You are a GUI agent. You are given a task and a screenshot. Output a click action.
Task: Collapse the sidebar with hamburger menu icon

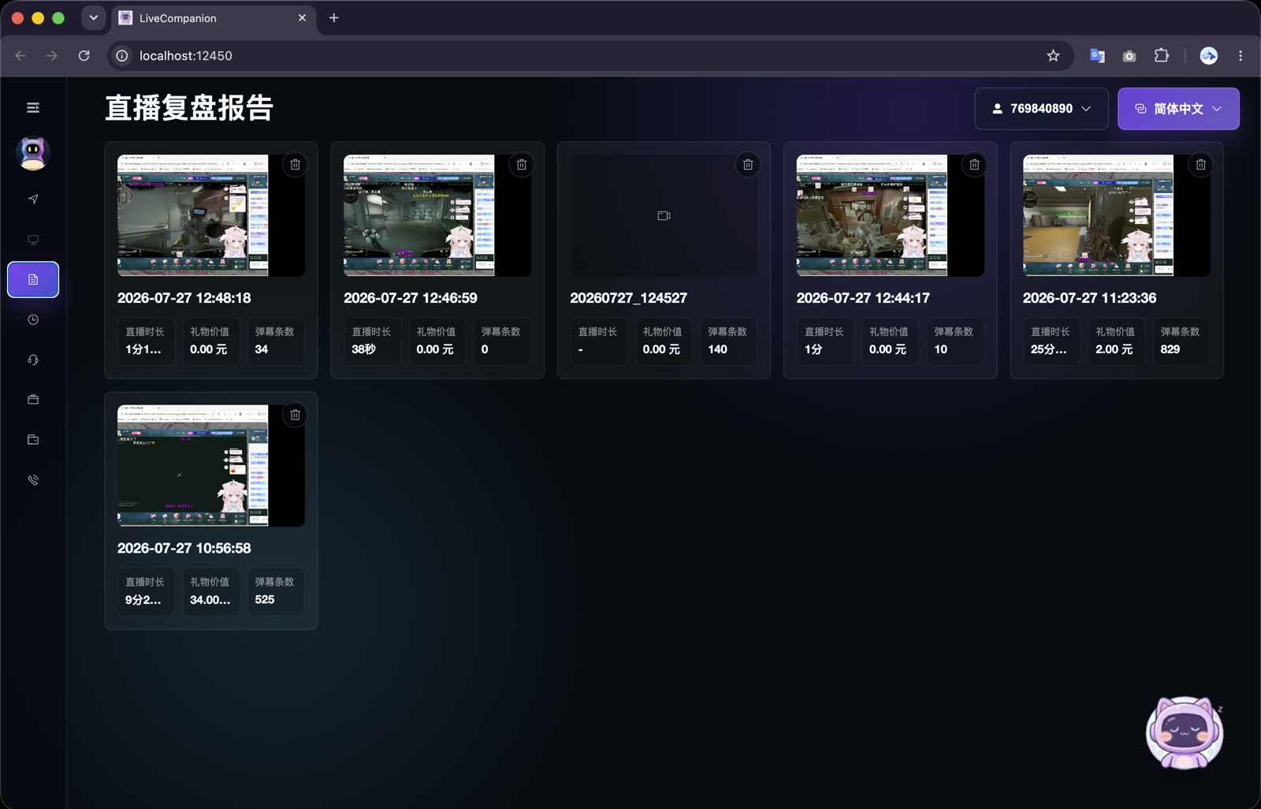(x=33, y=107)
